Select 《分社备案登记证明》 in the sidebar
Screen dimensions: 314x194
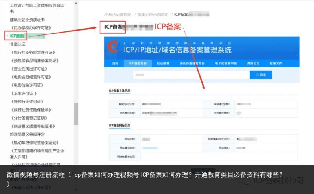(x=28, y=118)
